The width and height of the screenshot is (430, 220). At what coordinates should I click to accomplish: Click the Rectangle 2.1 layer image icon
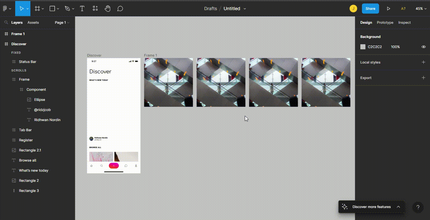click(x=14, y=150)
